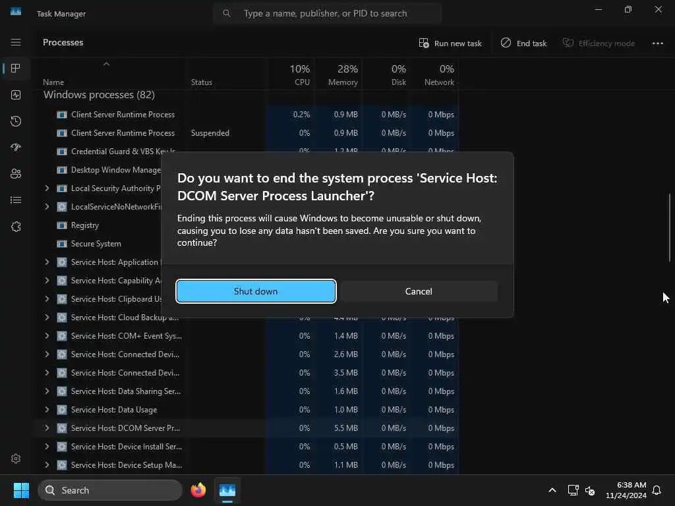Open the Services puzzle icon in sidebar

pos(16,227)
